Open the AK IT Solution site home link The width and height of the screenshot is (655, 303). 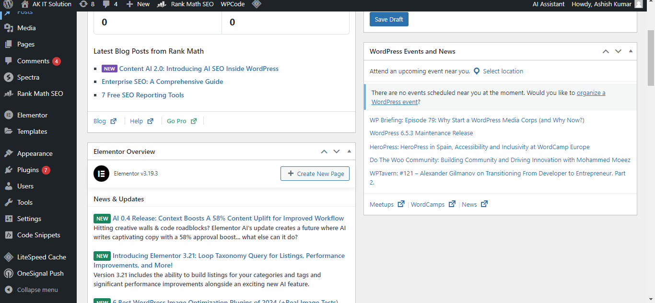tap(46, 4)
